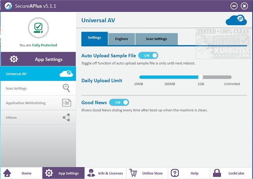Click the Universal AV page heading
253x179 pixels.
pyautogui.click(x=98, y=20)
